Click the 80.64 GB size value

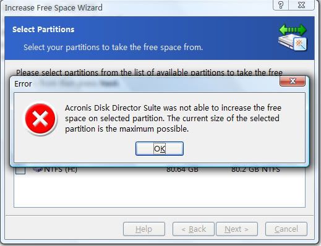point(182,169)
